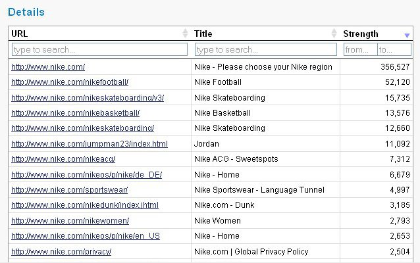The height and width of the screenshot is (263, 420).
Task: Select the 'Nike.com - Dunk' title
Action: (x=224, y=205)
